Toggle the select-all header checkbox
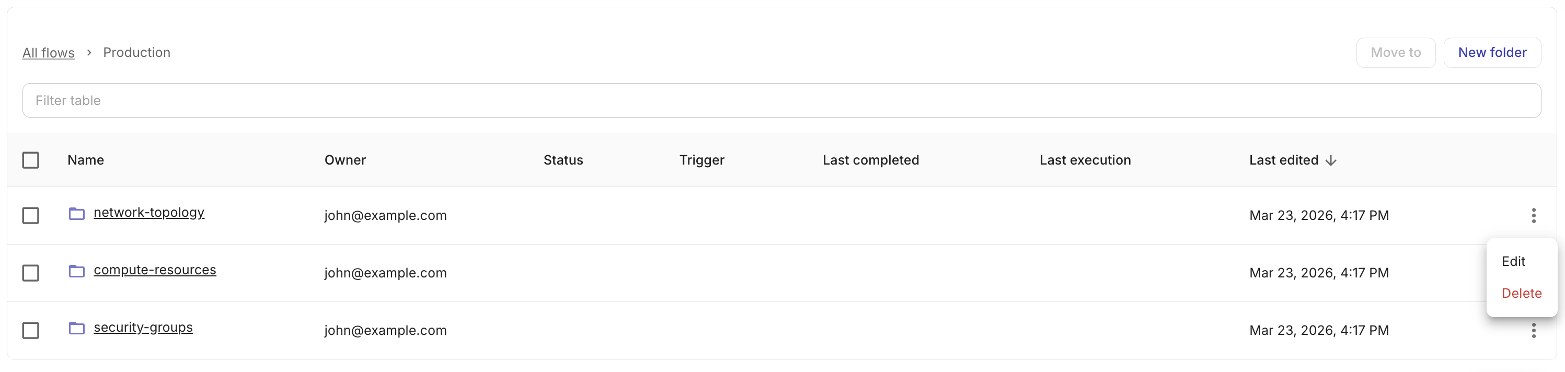Viewport: 1565px width, 372px height. coord(30,160)
